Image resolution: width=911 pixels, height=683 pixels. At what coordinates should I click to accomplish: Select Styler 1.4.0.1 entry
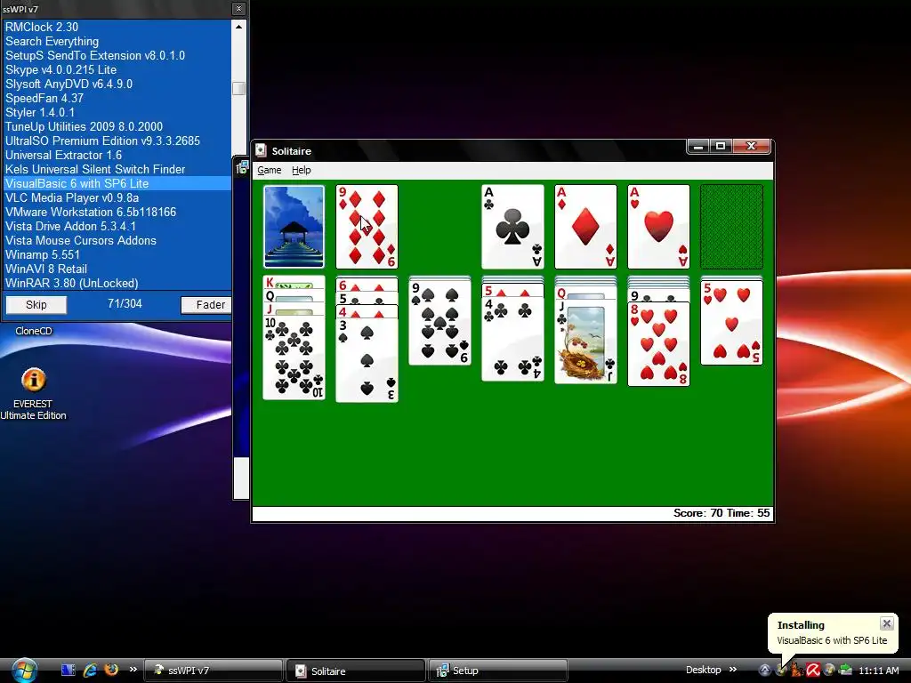(117, 112)
